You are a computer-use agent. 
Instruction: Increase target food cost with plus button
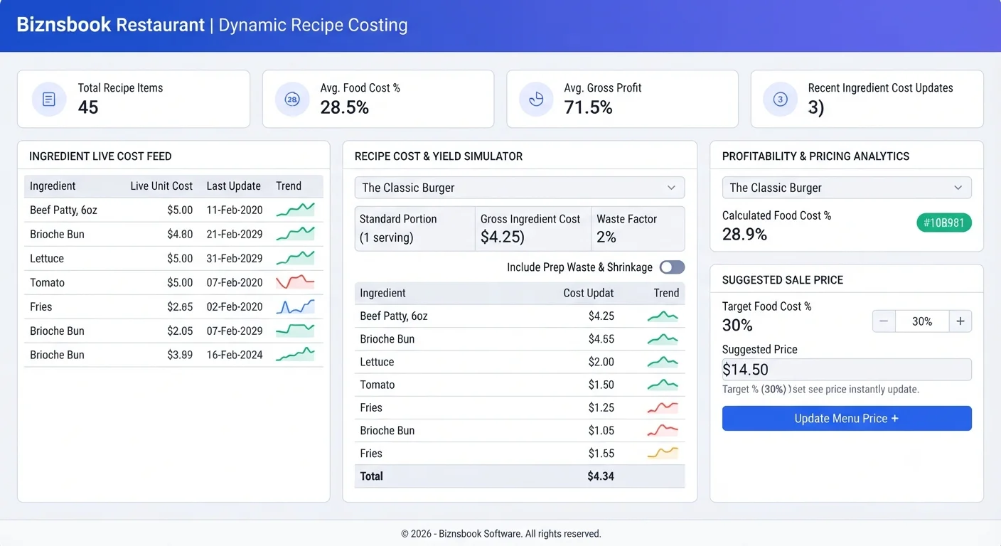click(x=960, y=321)
